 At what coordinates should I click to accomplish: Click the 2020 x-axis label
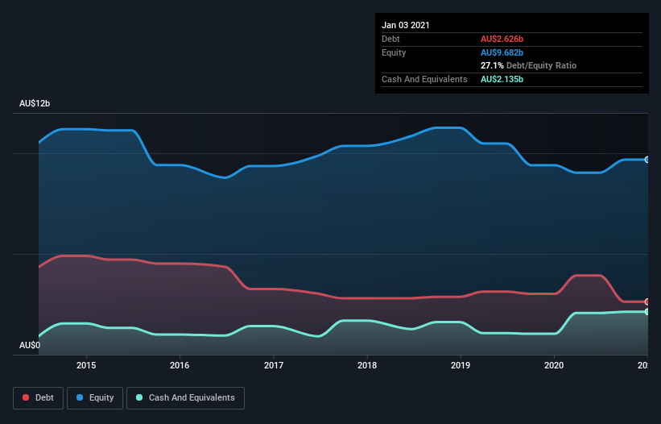(554, 365)
